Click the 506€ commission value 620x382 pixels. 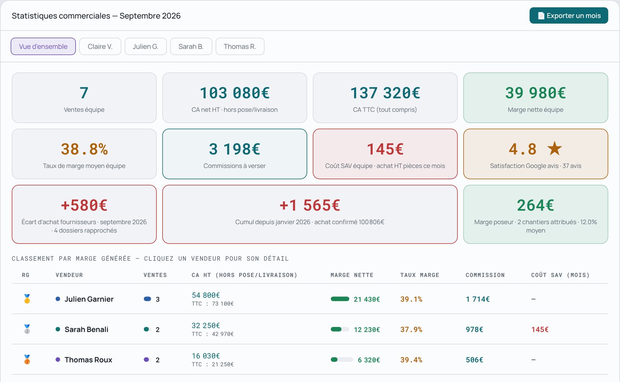474,360
